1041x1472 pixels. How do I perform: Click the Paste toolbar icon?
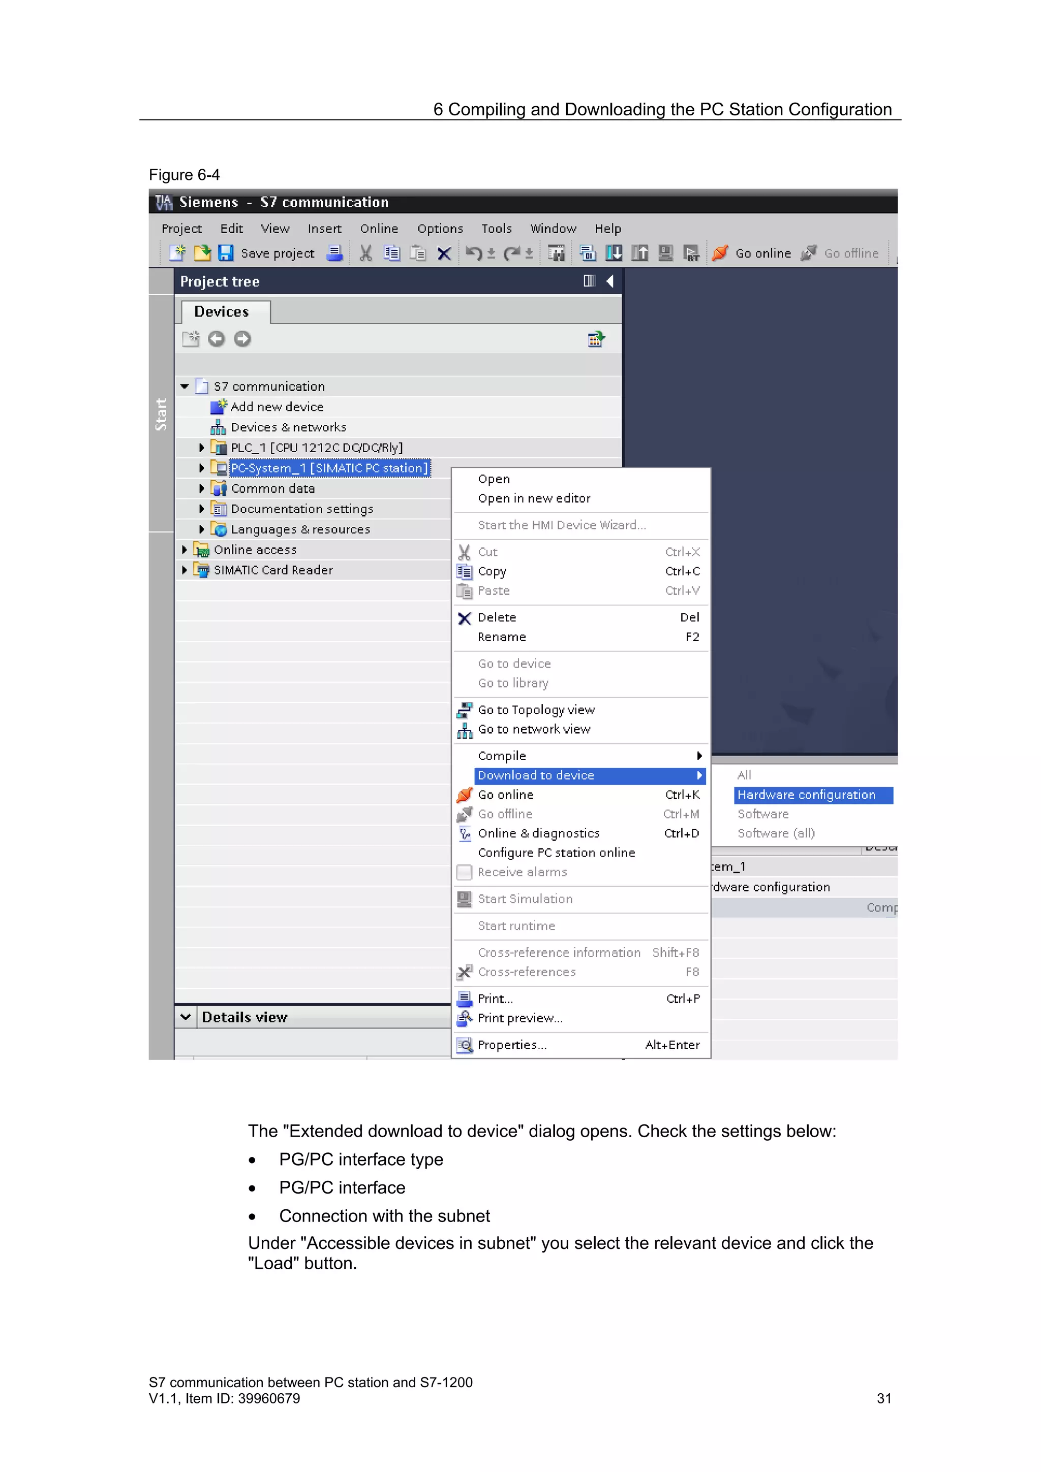point(417,253)
